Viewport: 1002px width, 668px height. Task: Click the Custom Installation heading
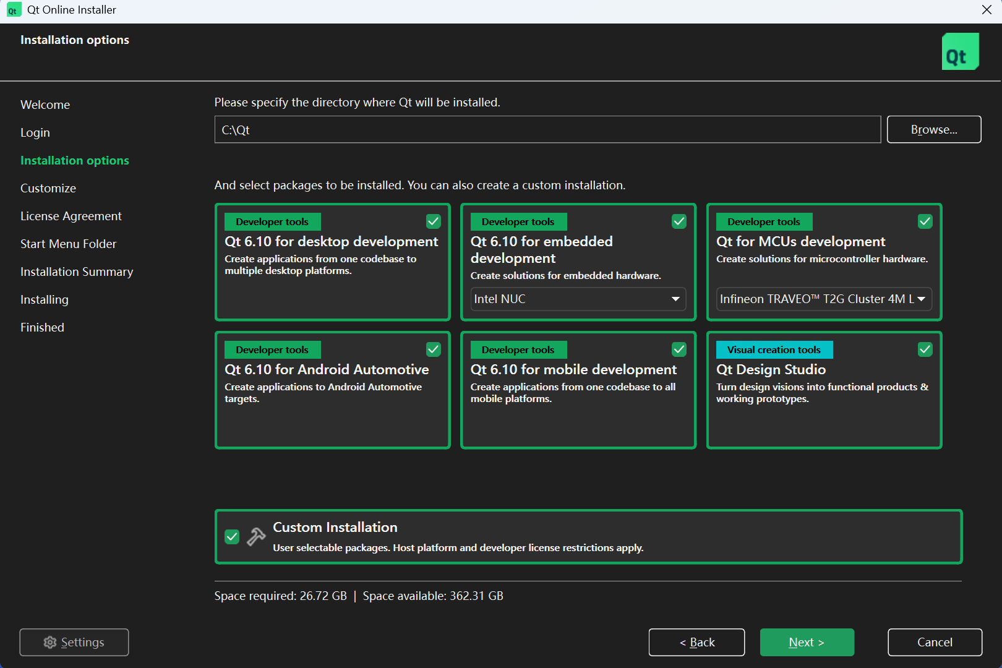coord(335,527)
